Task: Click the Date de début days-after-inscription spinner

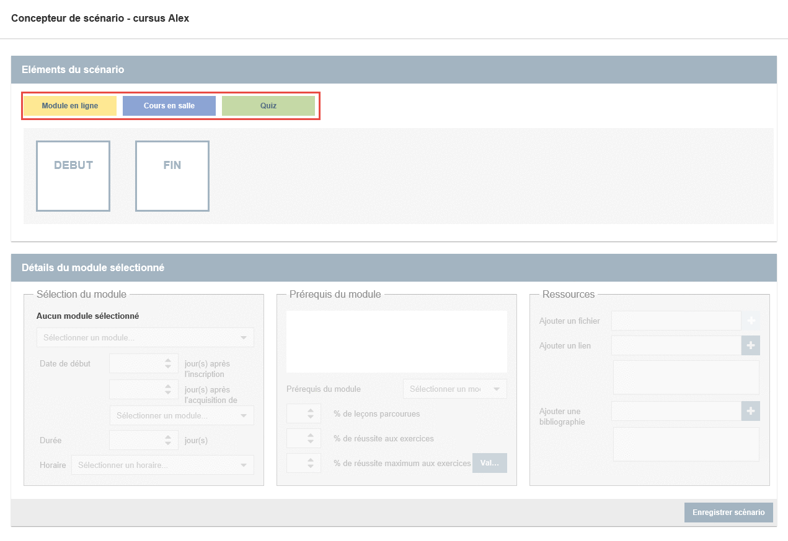Action: coord(144,363)
